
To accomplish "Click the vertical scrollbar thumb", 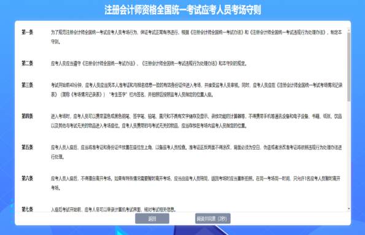I will [x=348, y=67].
